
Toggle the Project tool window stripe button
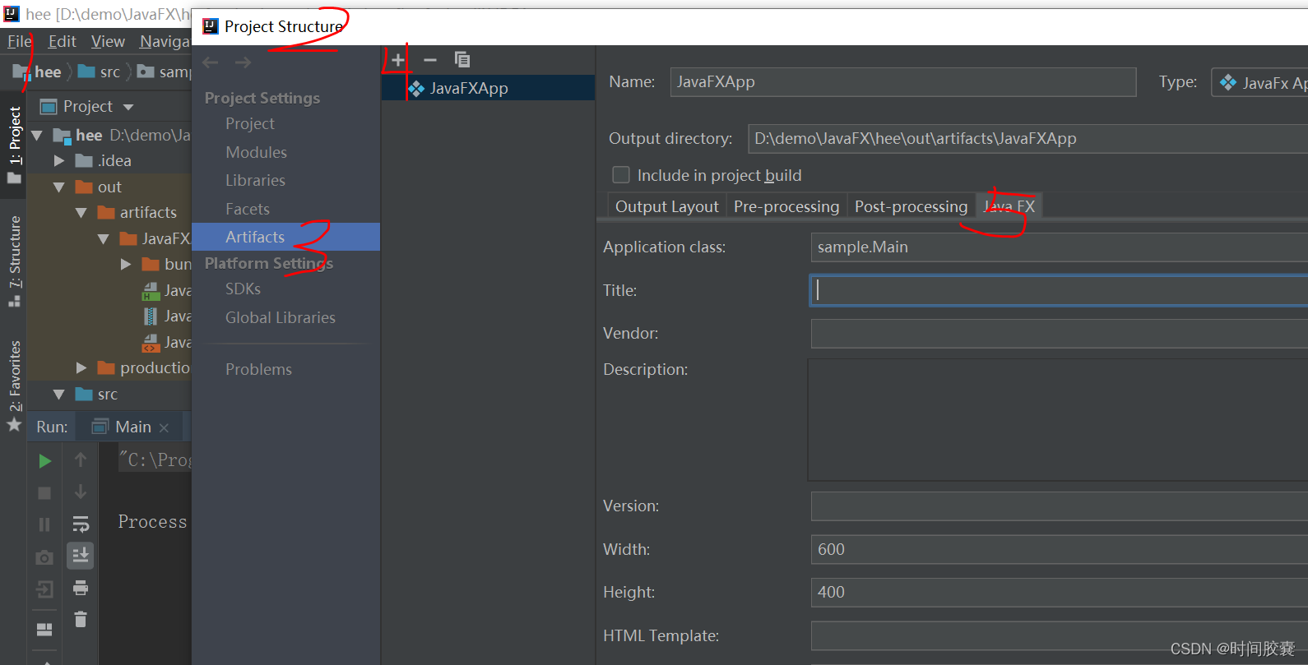[x=14, y=144]
